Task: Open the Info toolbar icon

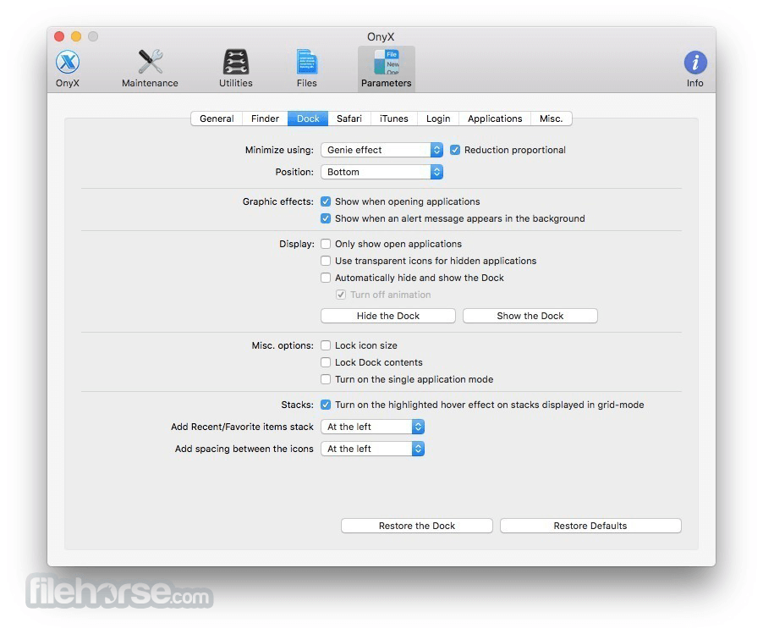Action: [694, 69]
